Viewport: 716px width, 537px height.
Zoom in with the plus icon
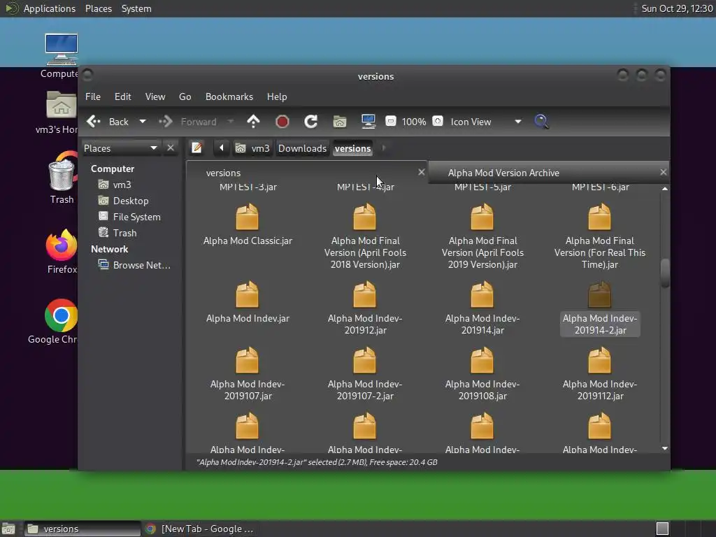[x=438, y=122]
